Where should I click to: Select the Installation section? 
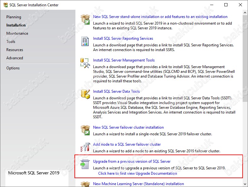click(16, 25)
